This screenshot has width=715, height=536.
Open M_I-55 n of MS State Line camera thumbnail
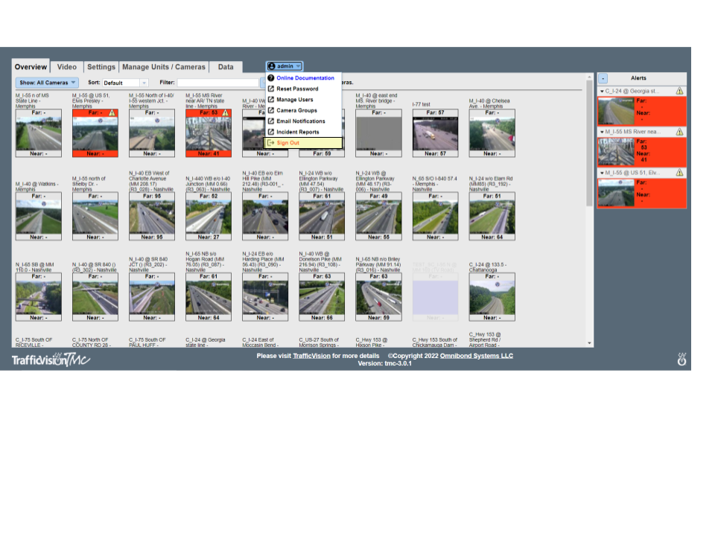coord(39,133)
